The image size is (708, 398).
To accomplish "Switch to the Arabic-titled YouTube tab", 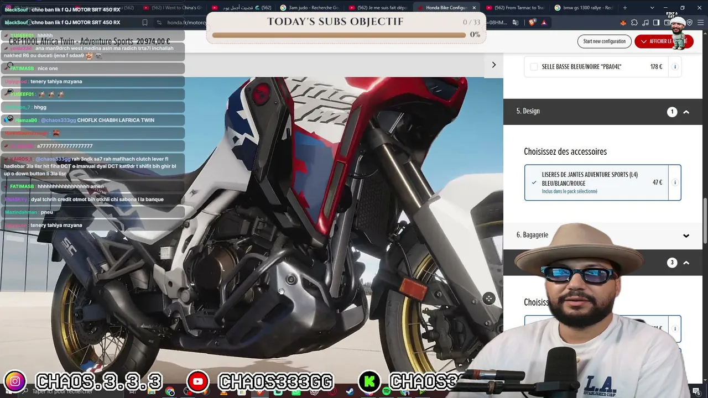I will [241, 8].
